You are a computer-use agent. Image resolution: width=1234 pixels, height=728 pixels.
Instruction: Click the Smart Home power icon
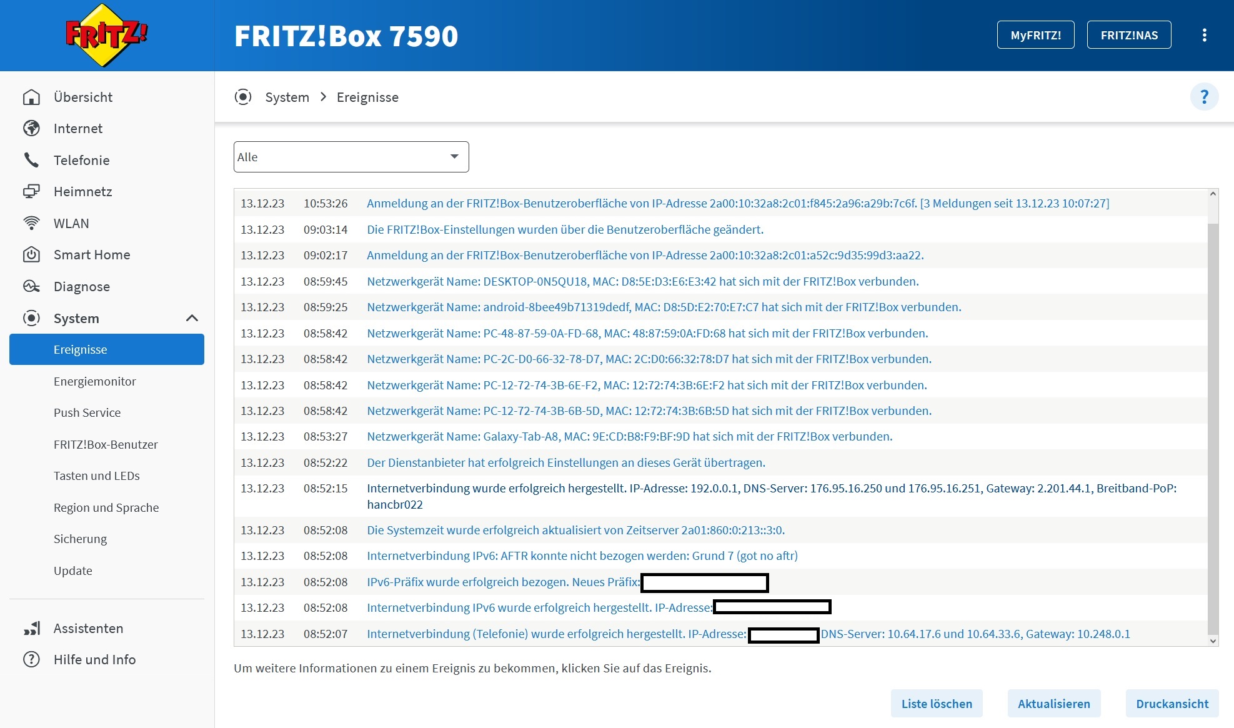point(31,255)
